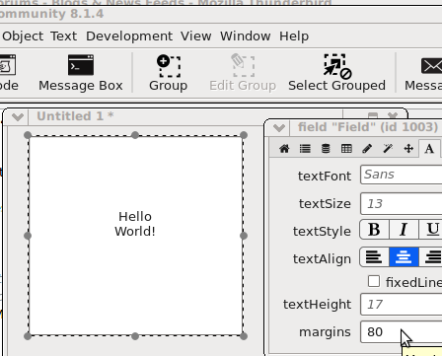Click the textSize input field
Viewport: 442px width, 356px height.
(402, 204)
